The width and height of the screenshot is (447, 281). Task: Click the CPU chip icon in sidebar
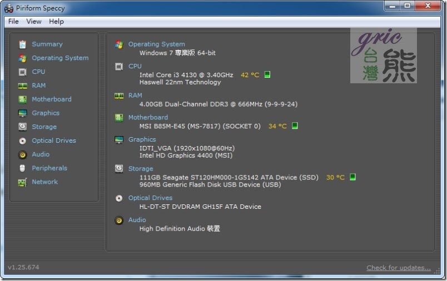23,72
